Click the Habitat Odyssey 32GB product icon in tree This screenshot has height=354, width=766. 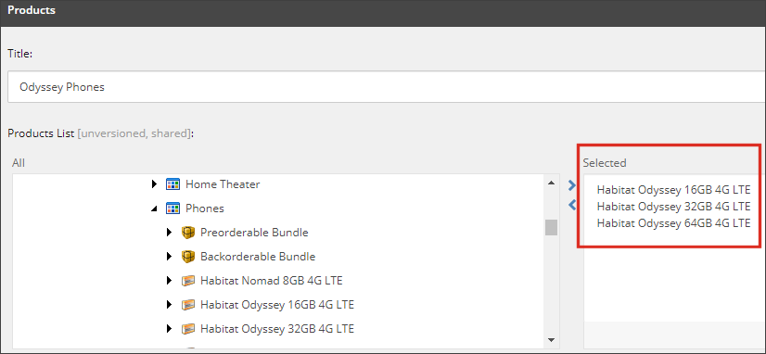tap(188, 329)
